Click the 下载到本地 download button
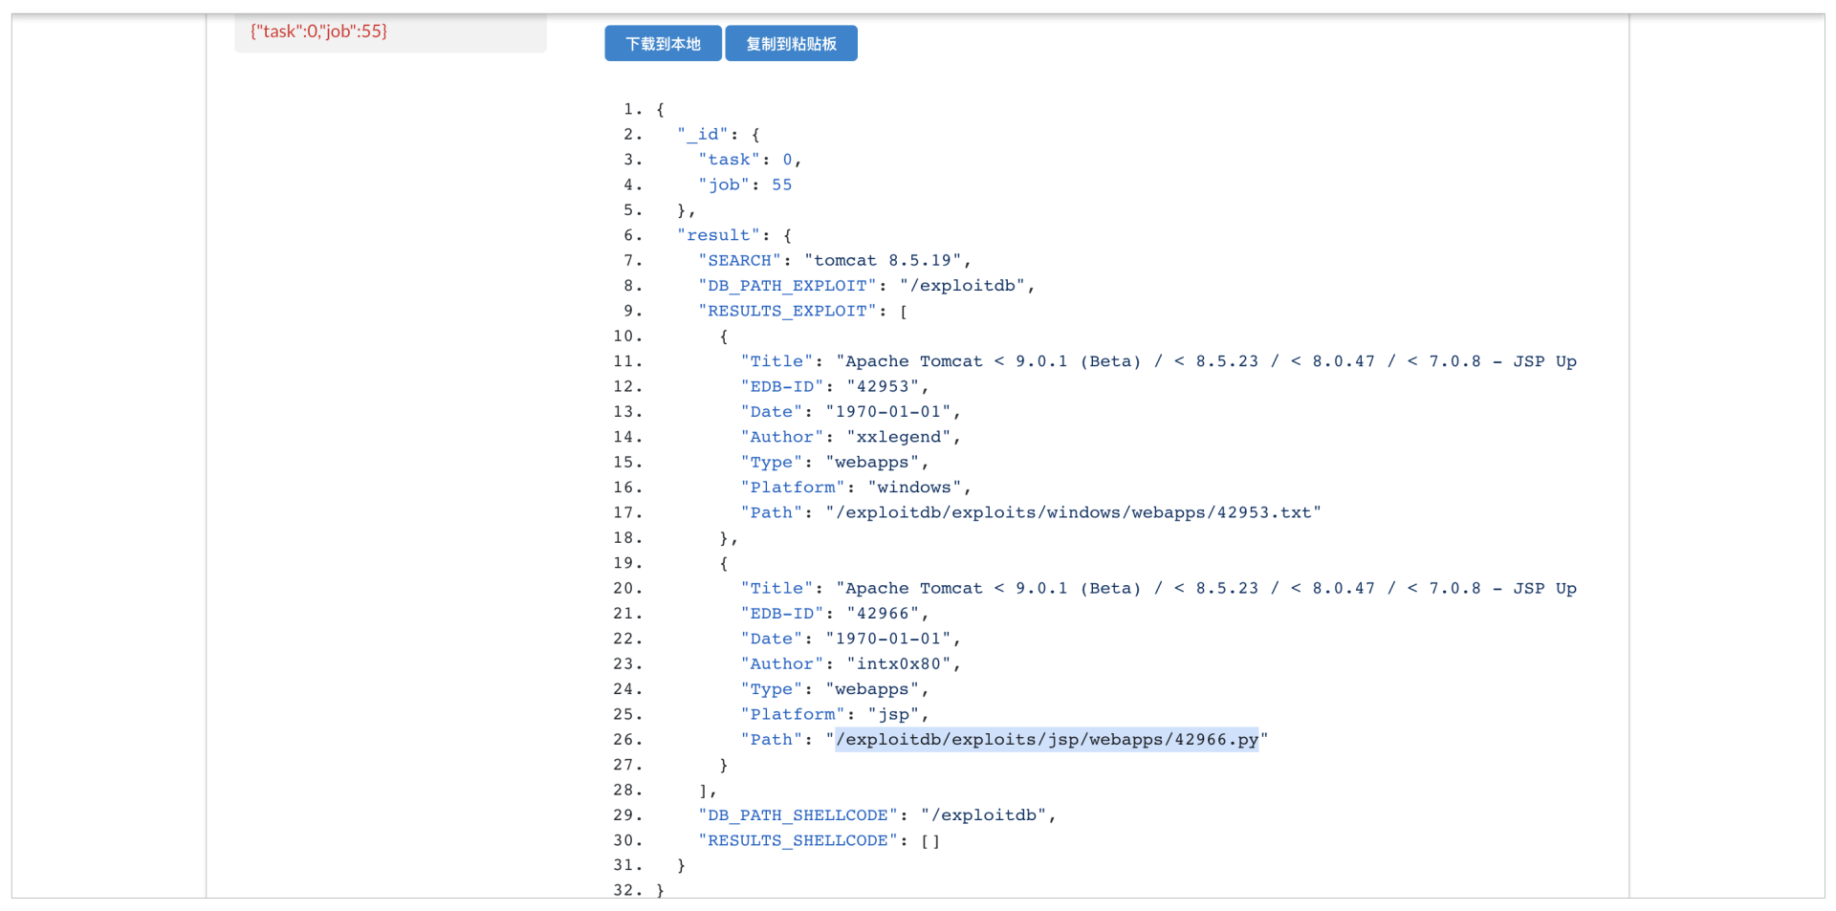 [663, 44]
